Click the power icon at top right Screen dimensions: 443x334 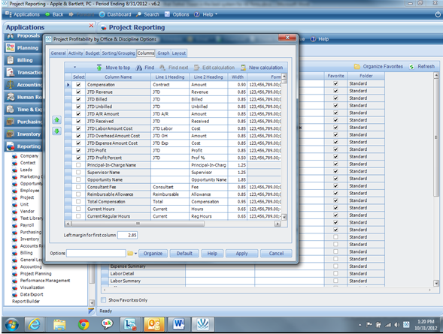tap(438, 14)
